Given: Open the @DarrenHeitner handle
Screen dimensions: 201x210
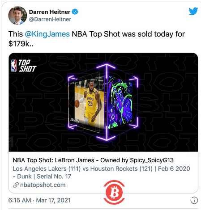Looking at the screenshot, I should click(50, 19).
